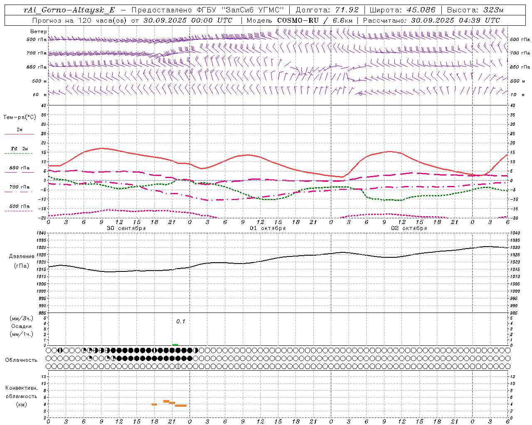Click the Рассчитано: 30.09.2025 04:39 UTC timestamp

pyautogui.click(x=431, y=20)
